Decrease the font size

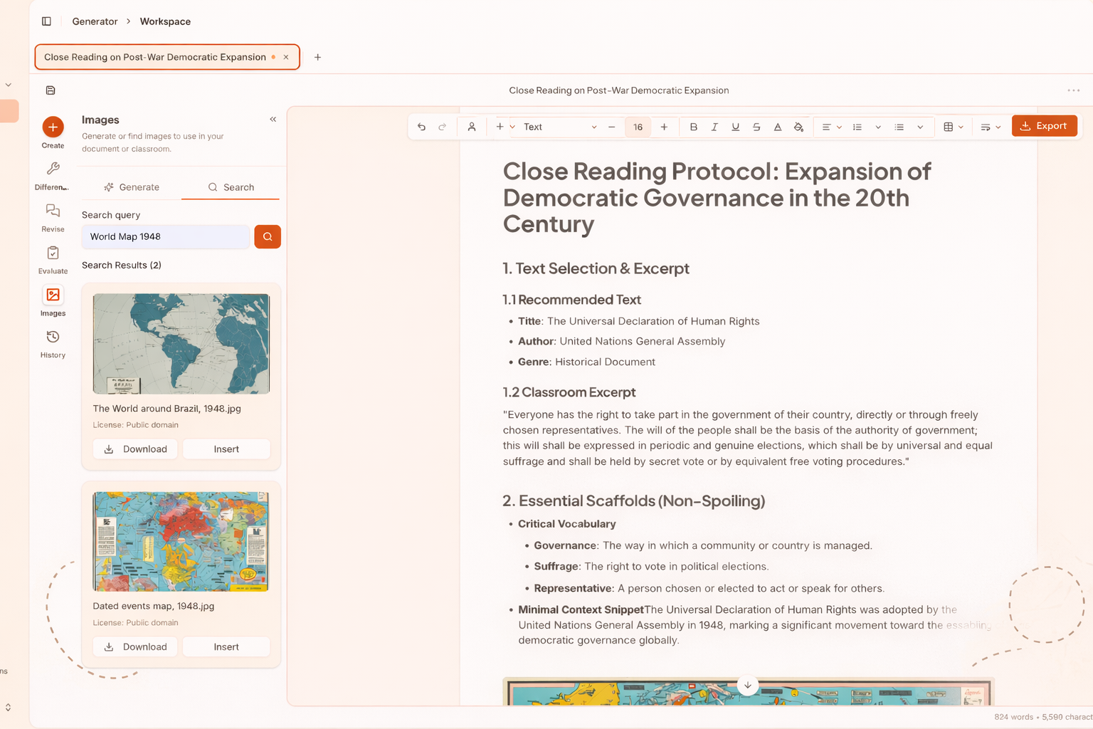[612, 127]
